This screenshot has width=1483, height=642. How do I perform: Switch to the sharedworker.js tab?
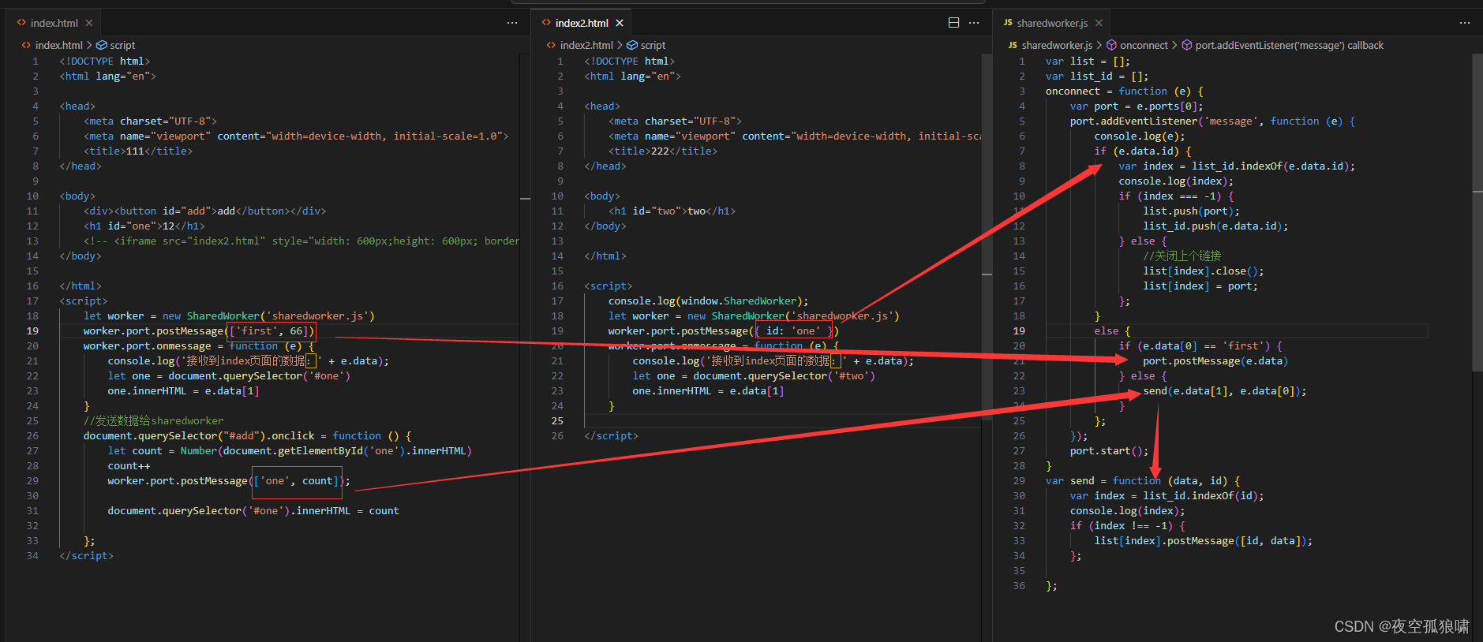click(1051, 23)
